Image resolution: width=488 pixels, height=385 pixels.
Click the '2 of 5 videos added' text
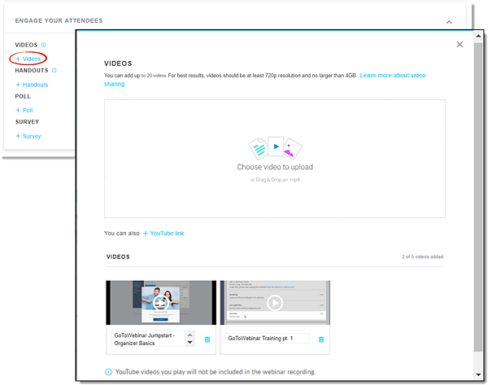pyautogui.click(x=422, y=256)
